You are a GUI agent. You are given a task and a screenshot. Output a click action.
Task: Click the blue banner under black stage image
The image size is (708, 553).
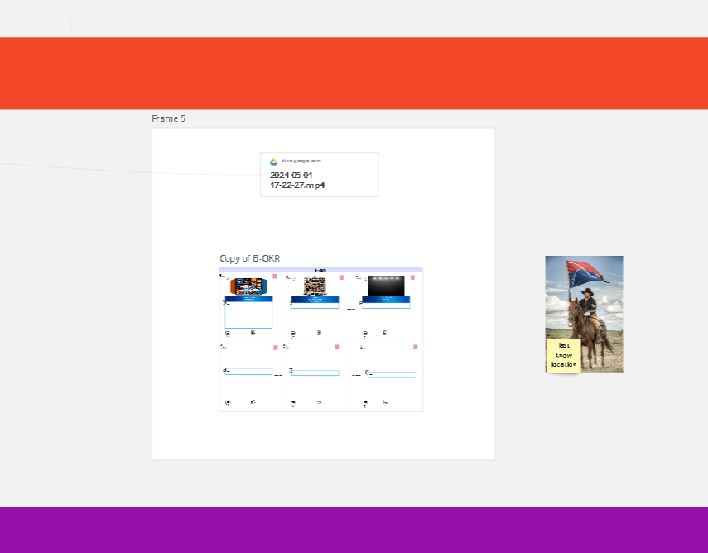point(386,300)
